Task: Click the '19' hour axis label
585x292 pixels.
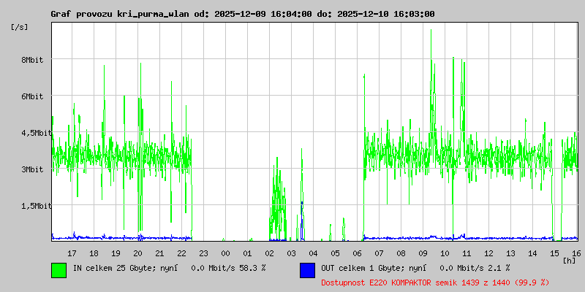Action: [x=116, y=253]
